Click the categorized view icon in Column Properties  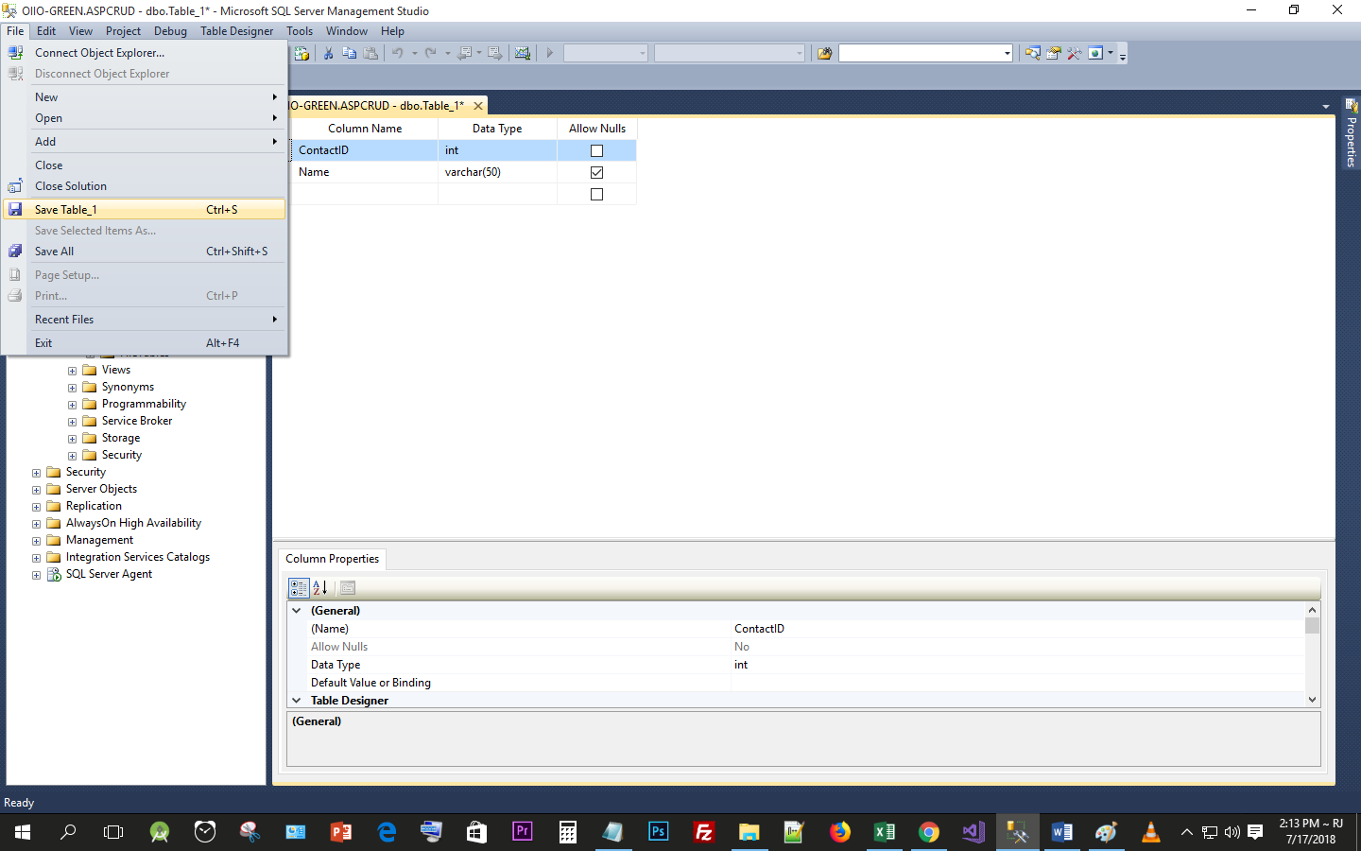click(x=299, y=587)
